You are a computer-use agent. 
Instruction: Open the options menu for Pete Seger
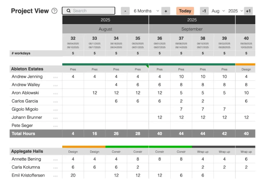[x=56, y=125]
